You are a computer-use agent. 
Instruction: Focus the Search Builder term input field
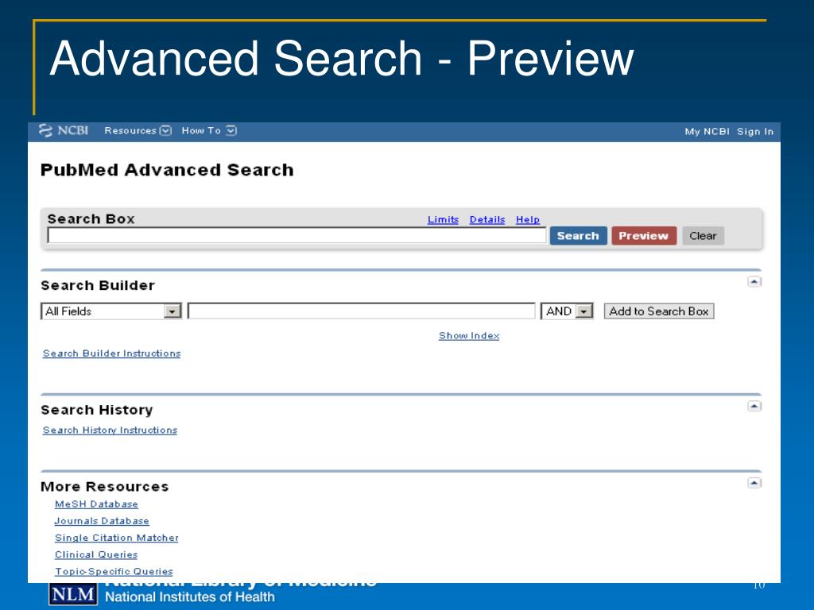click(x=362, y=311)
